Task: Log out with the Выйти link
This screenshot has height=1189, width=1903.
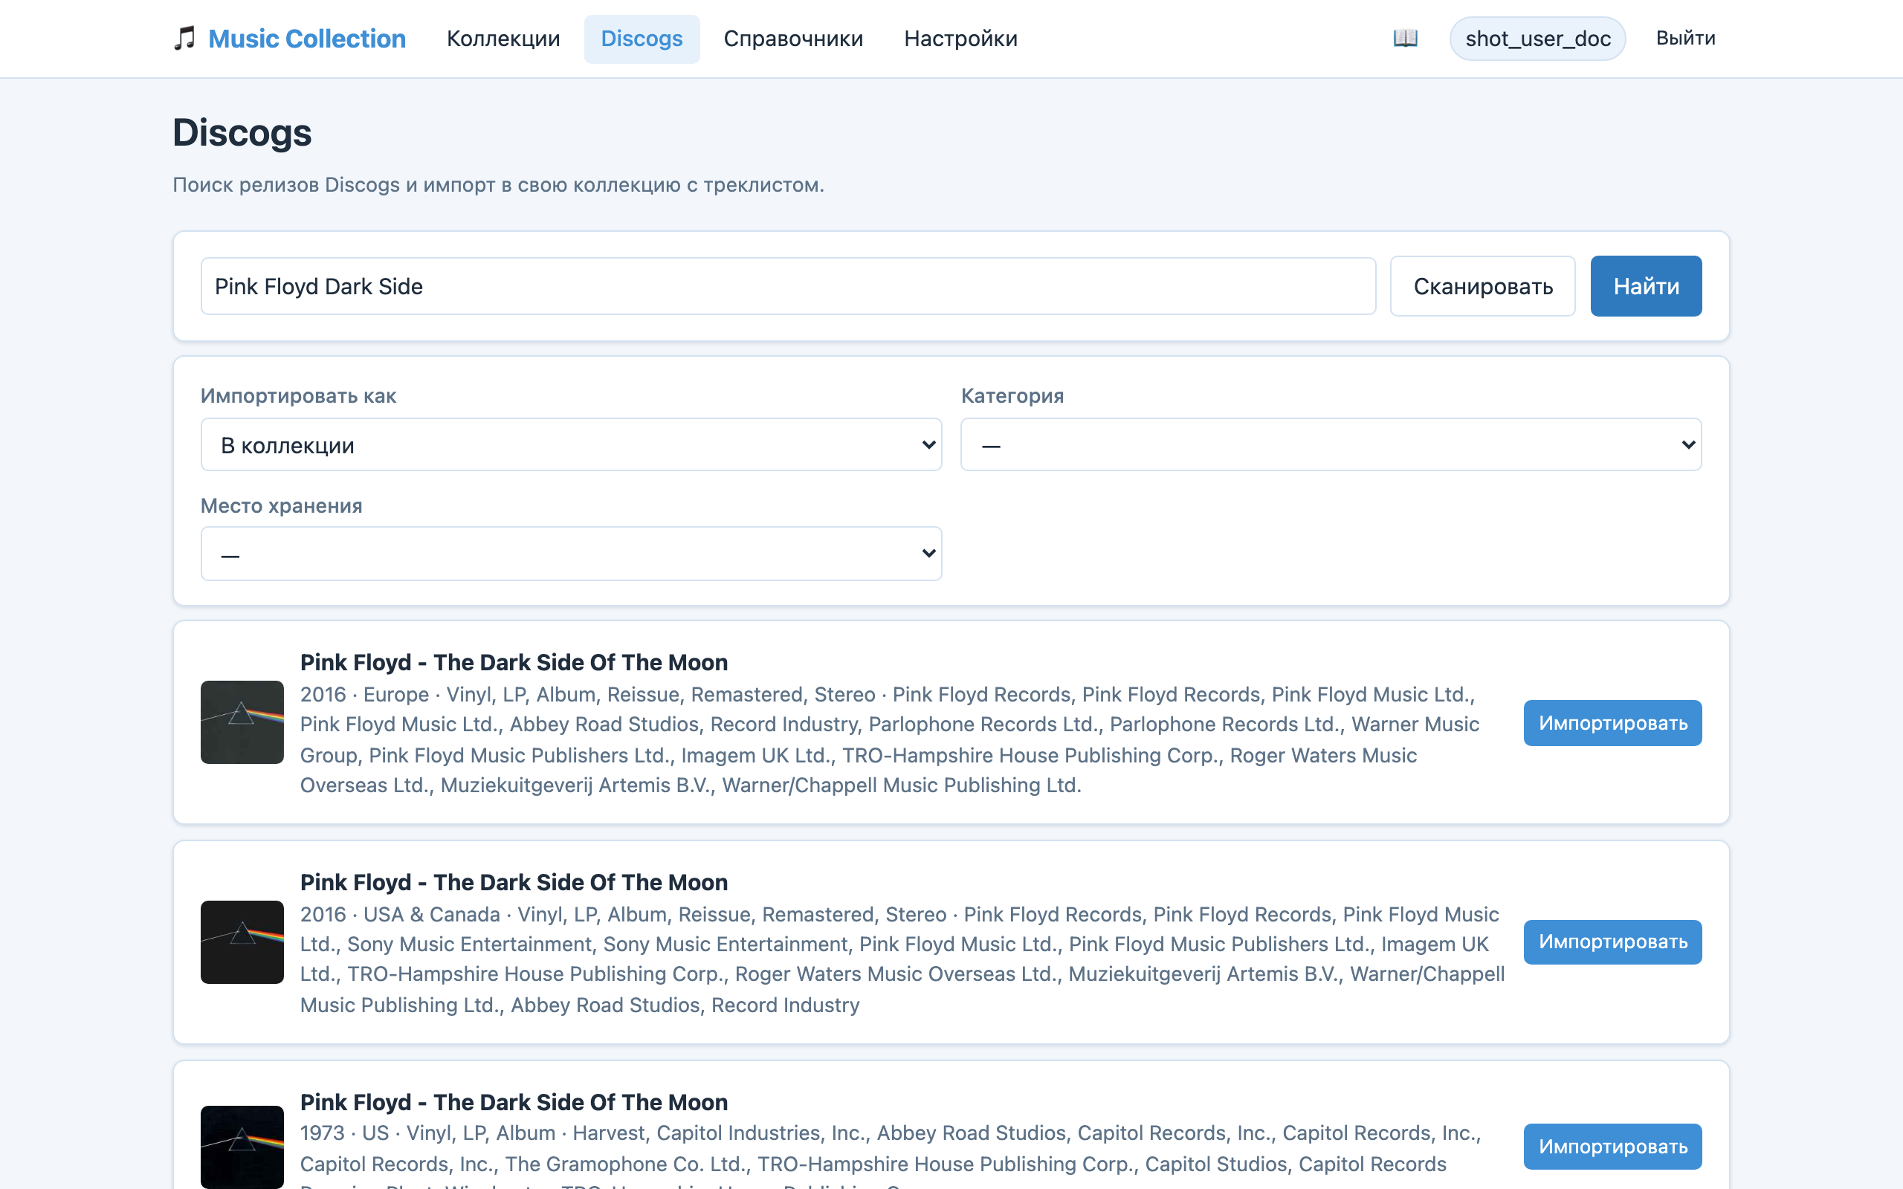Action: point(1686,39)
